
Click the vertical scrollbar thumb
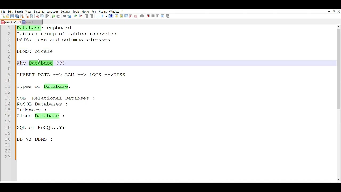pyautogui.click(x=338, y=69)
